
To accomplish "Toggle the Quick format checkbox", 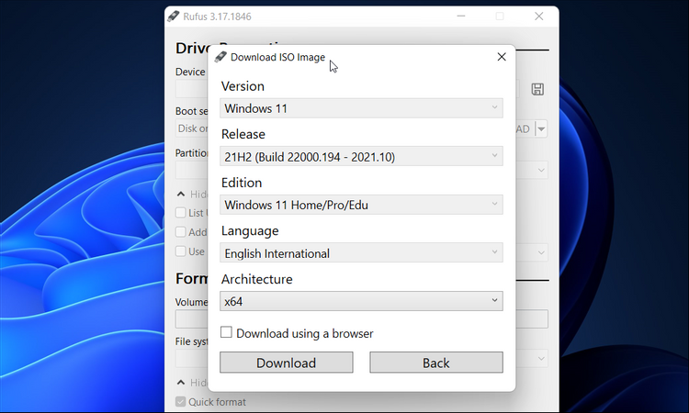I will [181, 402].
